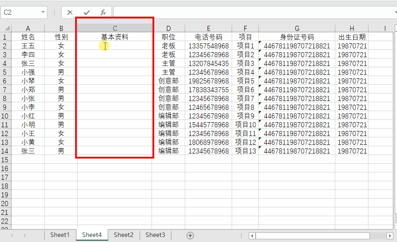The height and width of the screenshot is (242, 397).
Task: Select the name cell '小郑'
Action: click(x=28, y=90)
